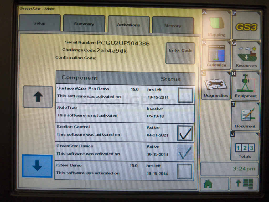Click the serial number PCGU2UF504386
Viewport: 269px width, 202px height.
tap(123, 43)
